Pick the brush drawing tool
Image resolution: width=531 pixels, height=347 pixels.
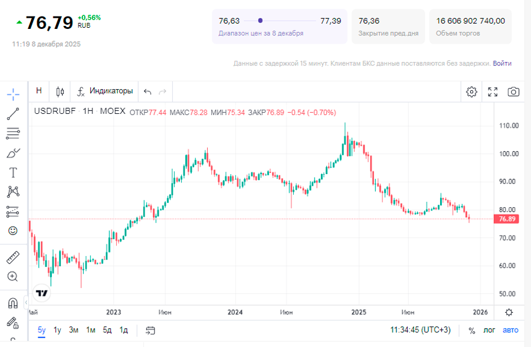(x=13, y=153)
